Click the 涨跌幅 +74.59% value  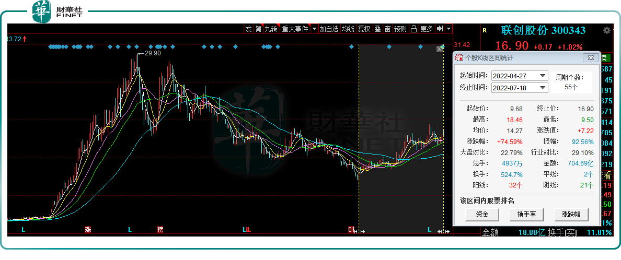coord(509,141)
